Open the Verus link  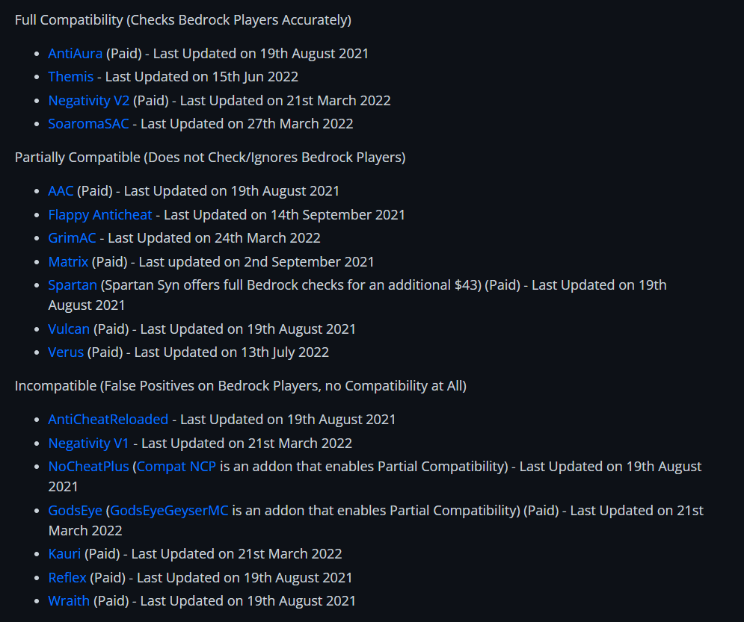coord(66,352)
